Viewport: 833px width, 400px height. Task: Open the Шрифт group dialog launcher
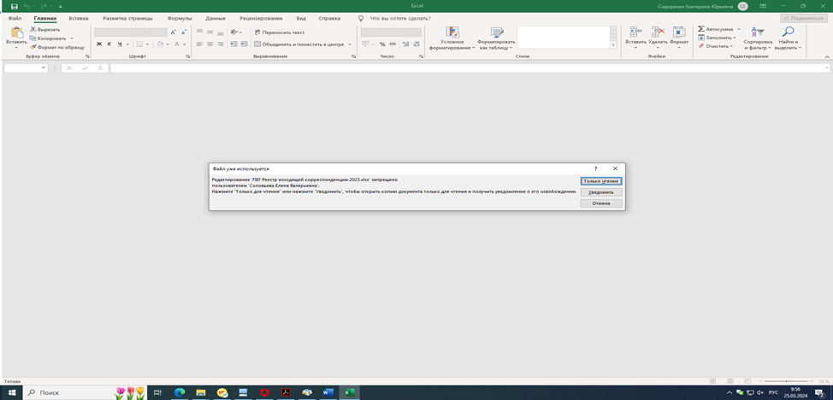pos(187,56)
